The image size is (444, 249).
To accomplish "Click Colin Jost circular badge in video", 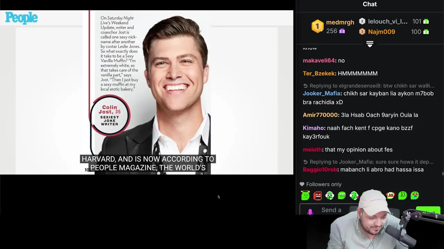I will tap(110, 116).
